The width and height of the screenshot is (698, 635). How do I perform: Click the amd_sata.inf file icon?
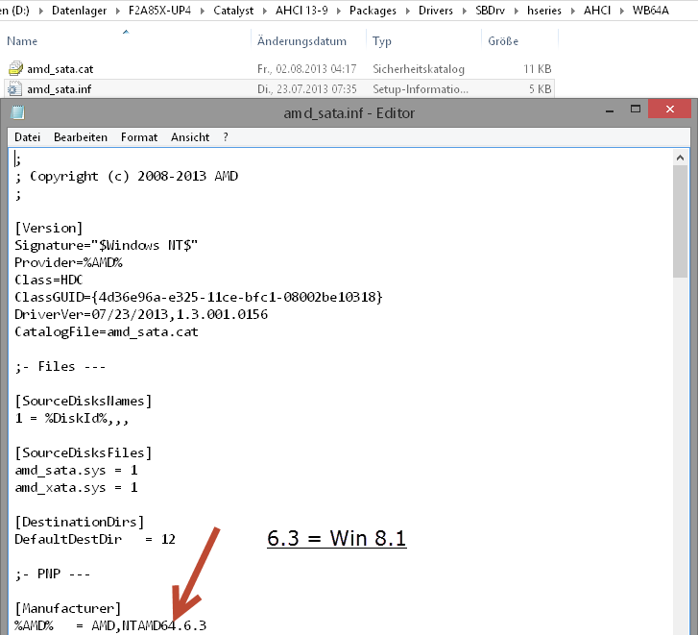14,89
